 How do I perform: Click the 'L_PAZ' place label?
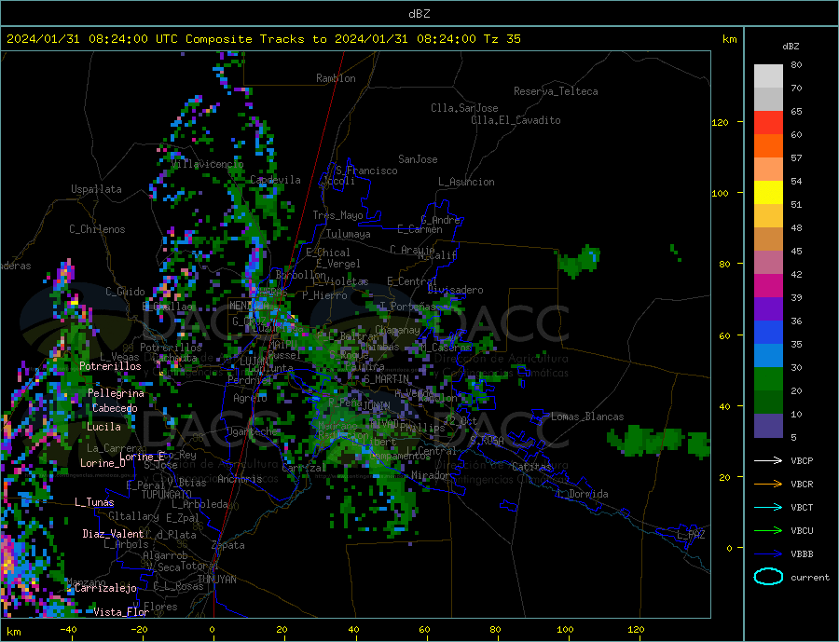[691, 535]
